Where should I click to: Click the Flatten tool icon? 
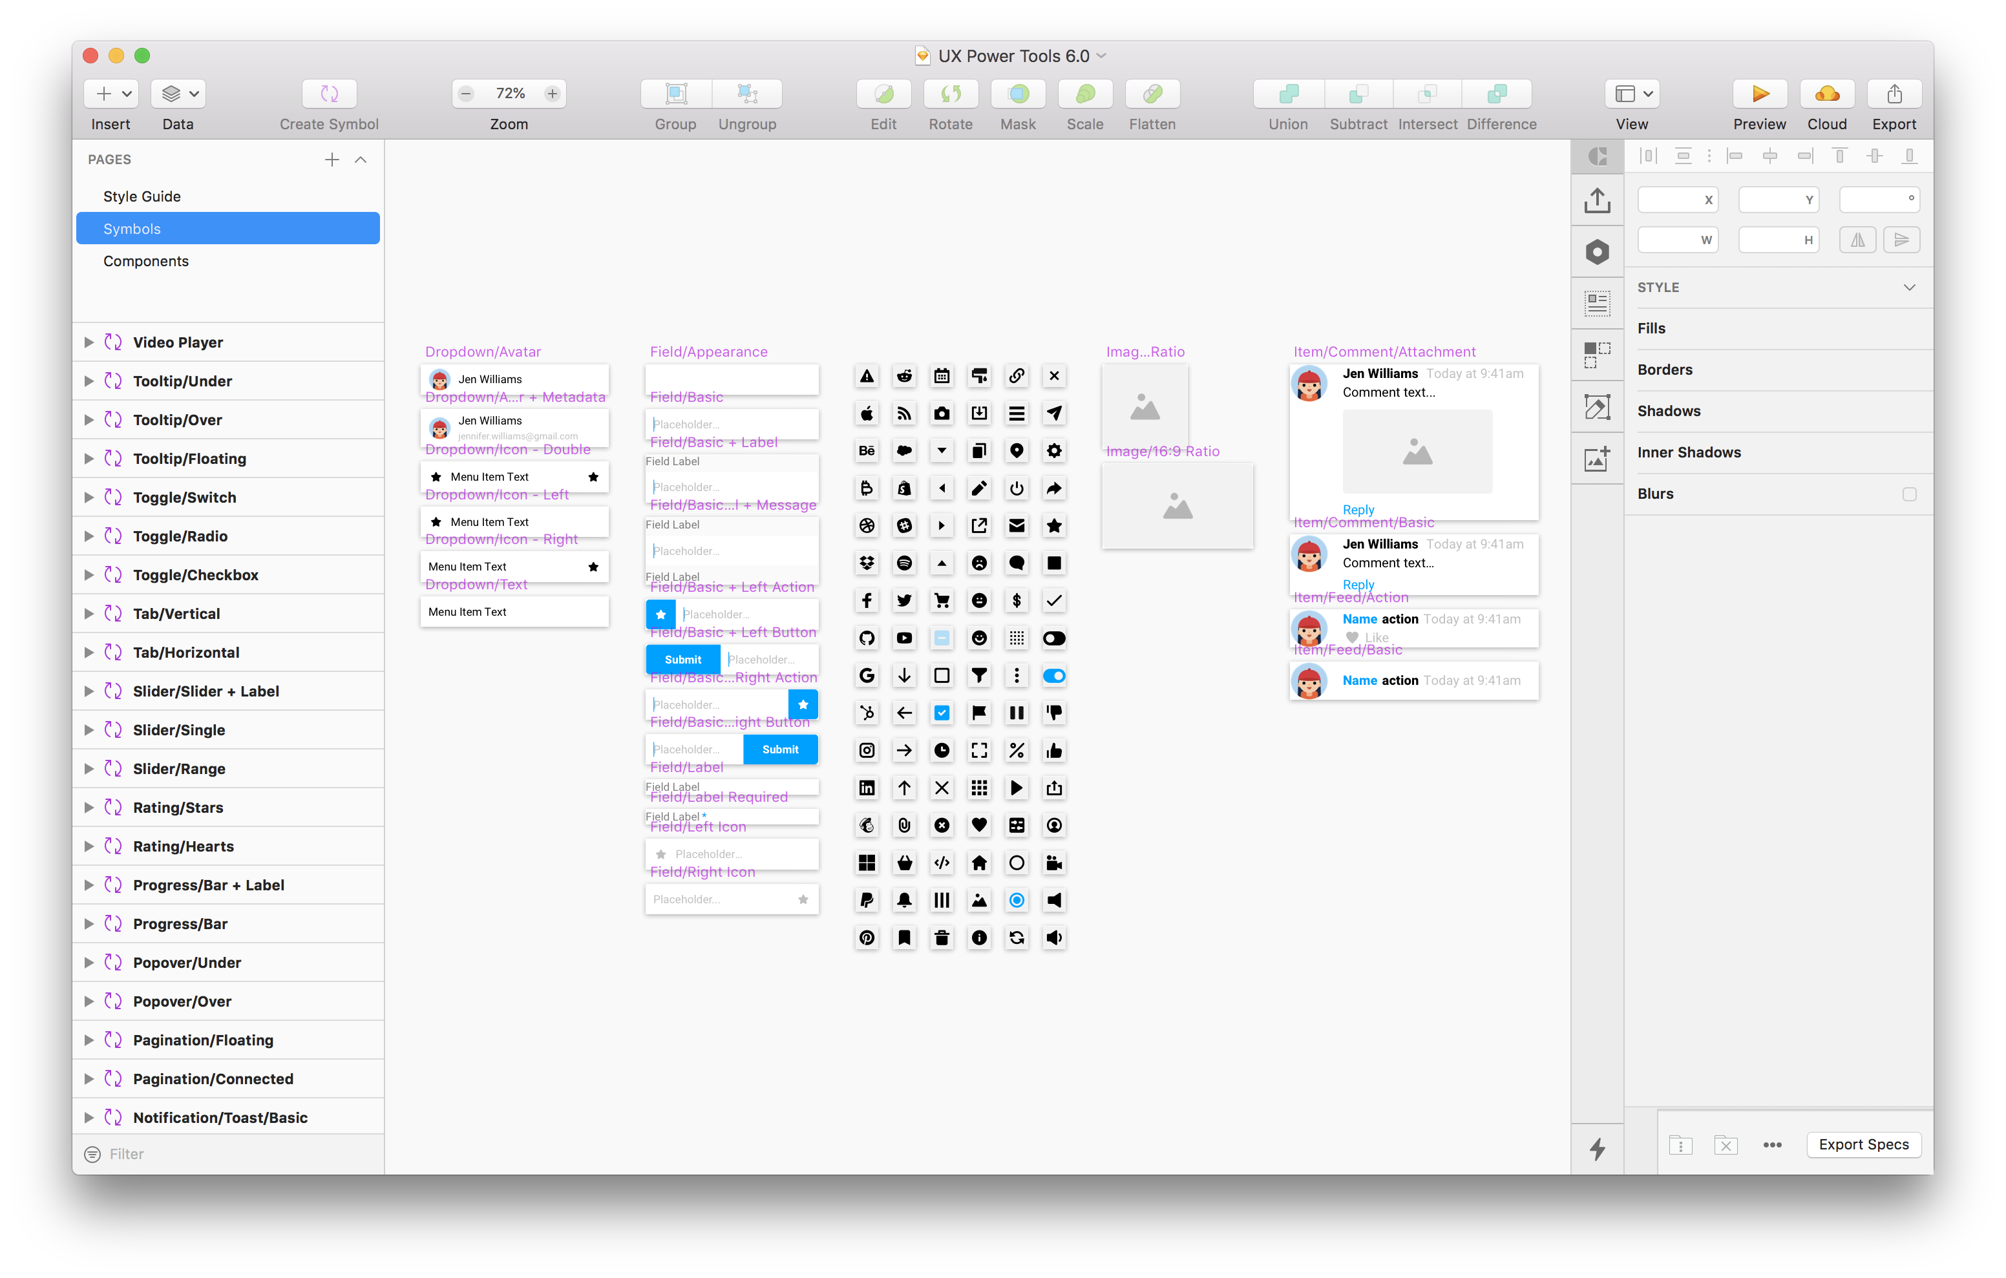(x=1152, y=94)
